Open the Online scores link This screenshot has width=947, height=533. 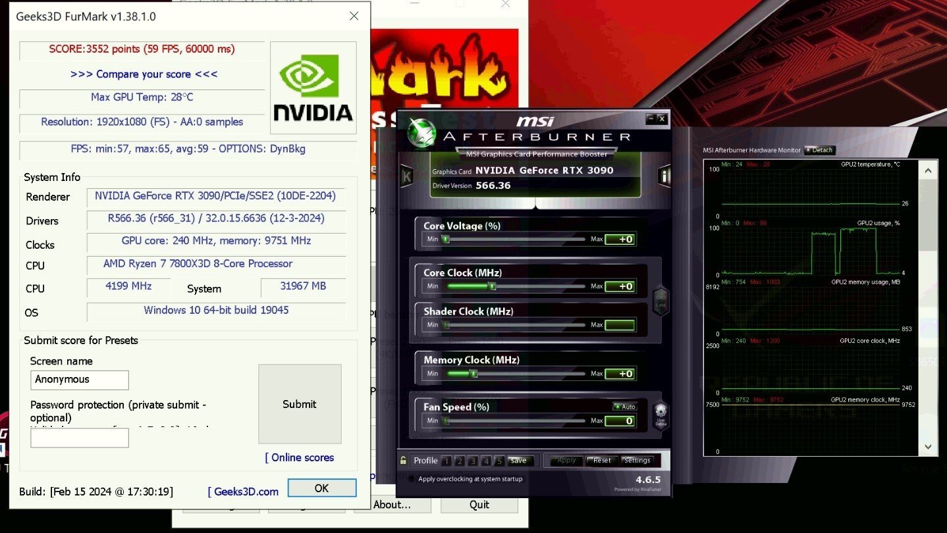coord(300,457)
